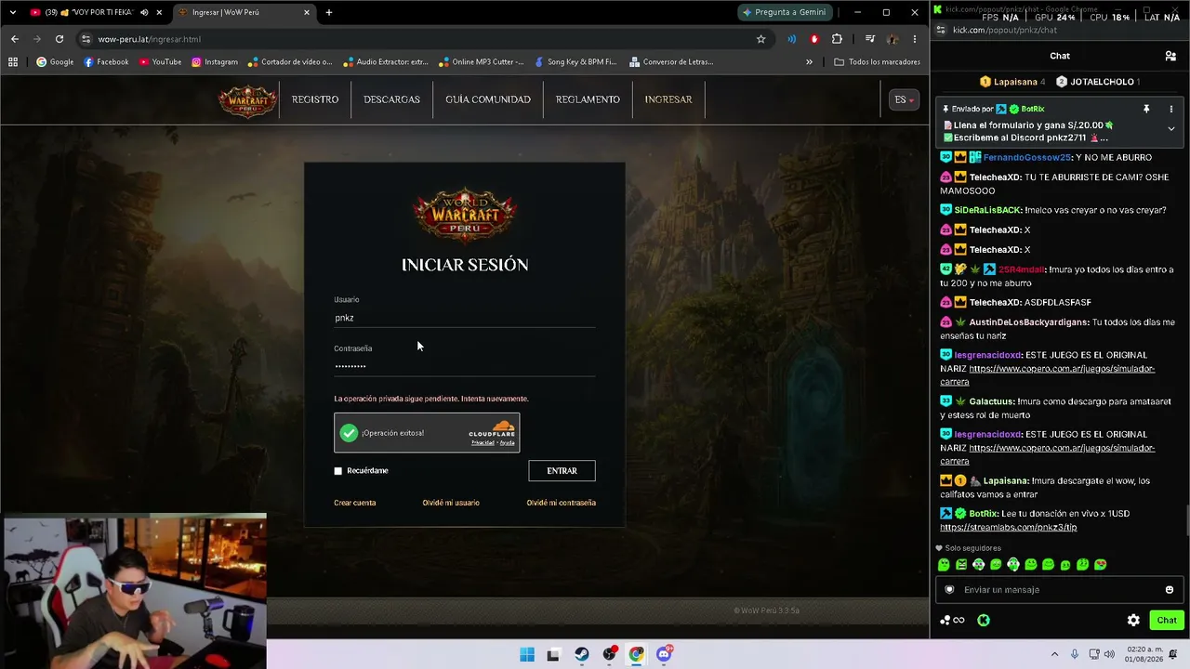The image size is (1190, 669).
Task: Open the Kick points K icon
Action: [984, 620]
